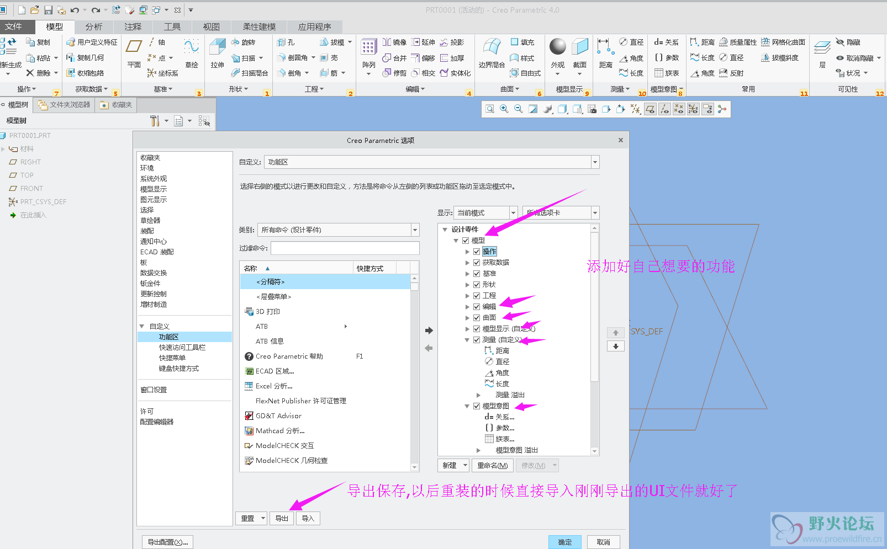Switch to 文件夹浏览器 tab
887x549 pixels.
[x=64, y=105]
